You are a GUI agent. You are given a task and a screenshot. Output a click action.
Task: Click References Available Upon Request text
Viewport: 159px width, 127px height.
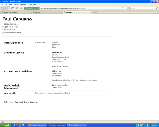point(21,102)
